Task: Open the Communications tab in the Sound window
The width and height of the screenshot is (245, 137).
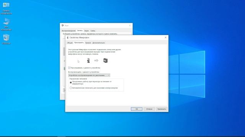Action: click(93, 31)
